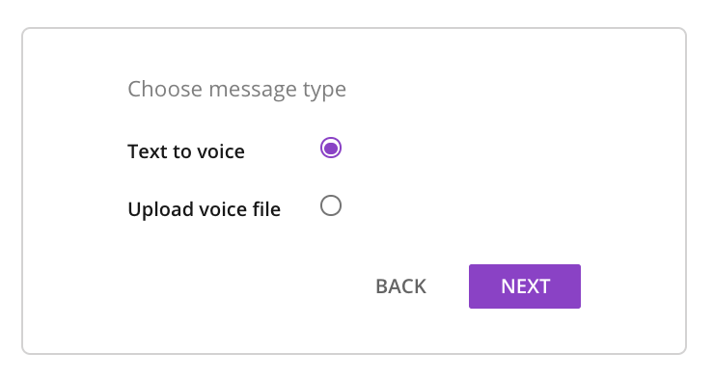This screenshot has height=380, width=714.
Task: Click the 'Text to voice' label
Action: (x=186, y=151)
